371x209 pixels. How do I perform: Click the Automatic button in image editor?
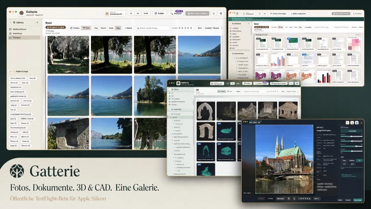[351, 131]
